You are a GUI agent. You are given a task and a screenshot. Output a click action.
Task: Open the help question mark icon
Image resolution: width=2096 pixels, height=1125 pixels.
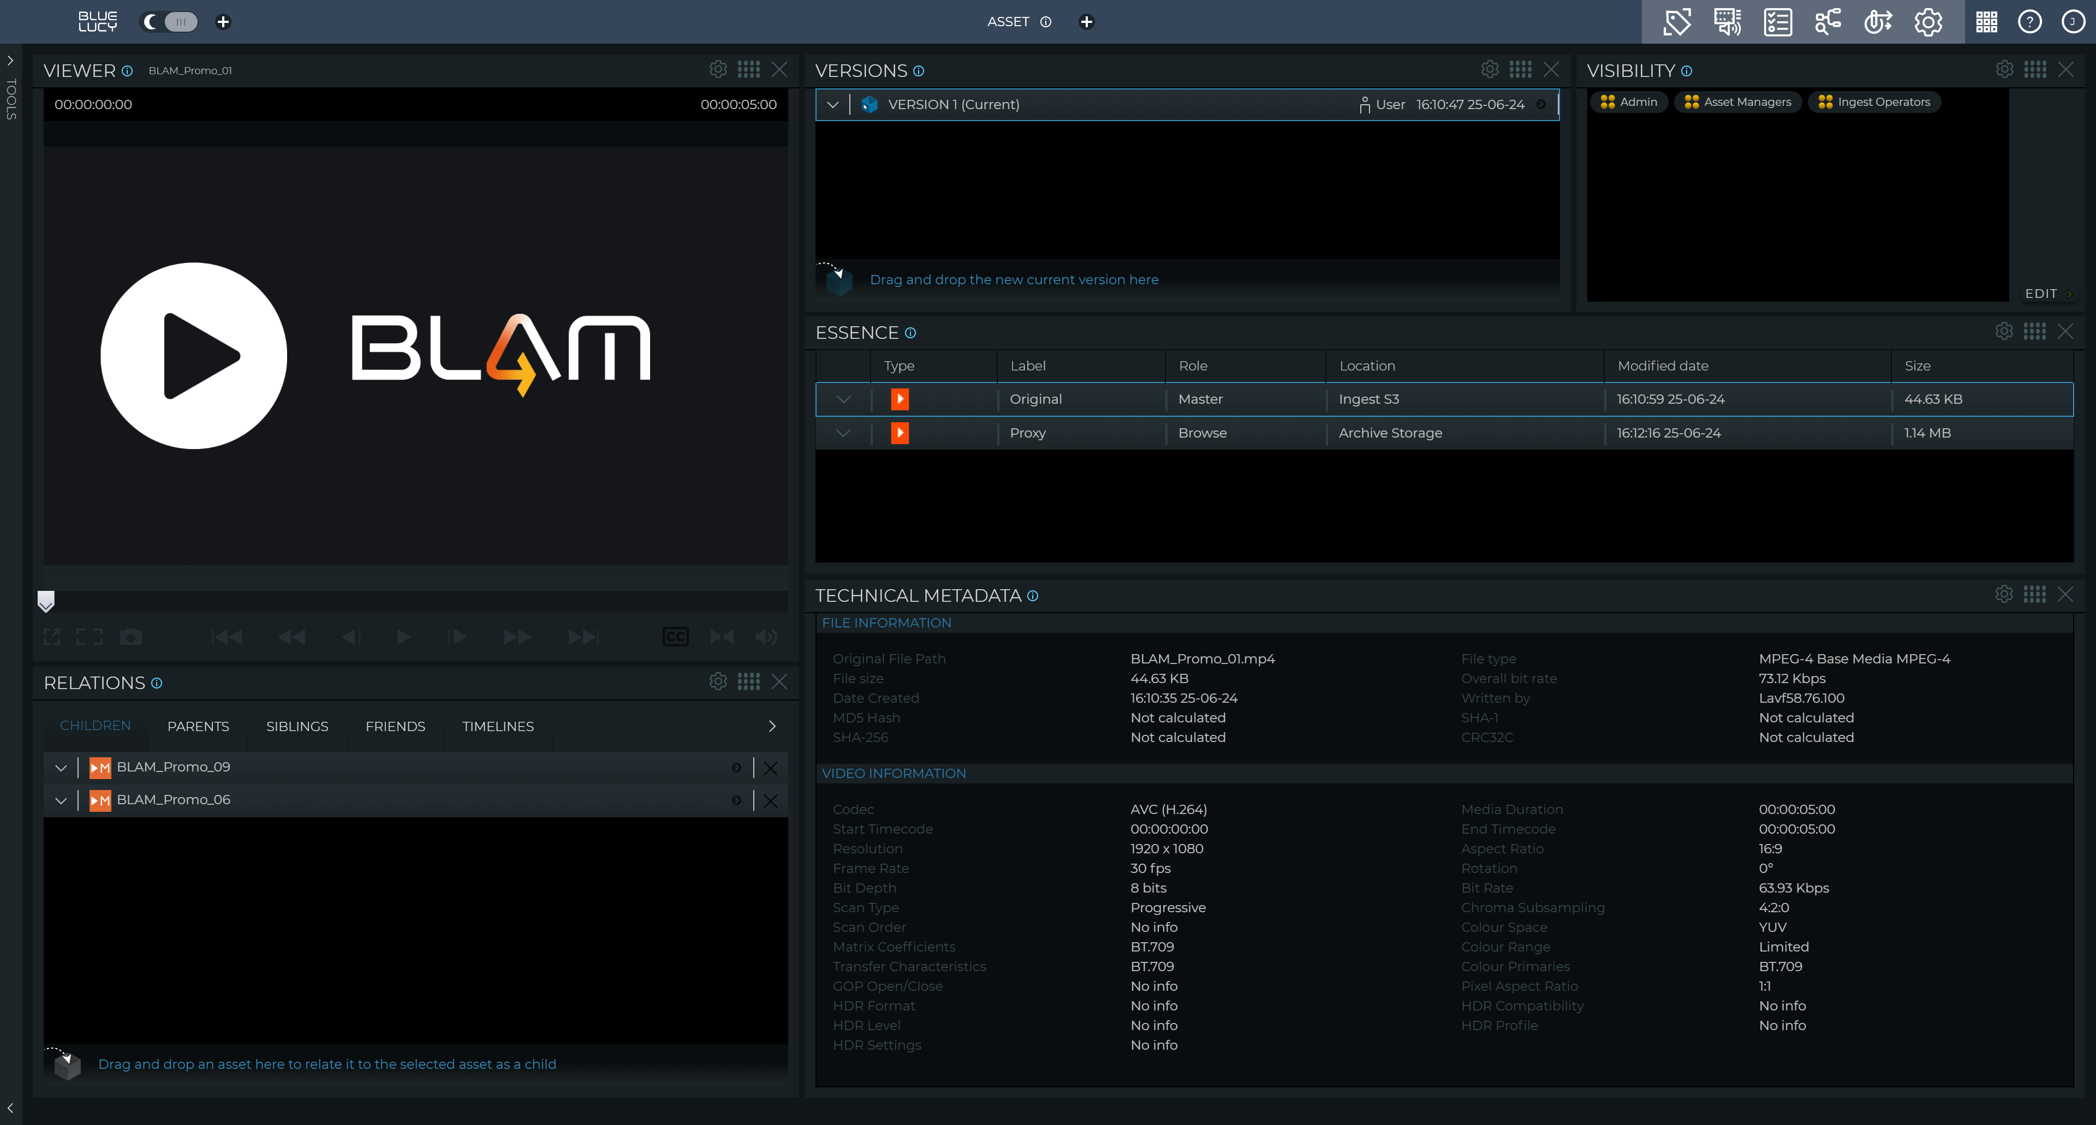point(2030,22)
